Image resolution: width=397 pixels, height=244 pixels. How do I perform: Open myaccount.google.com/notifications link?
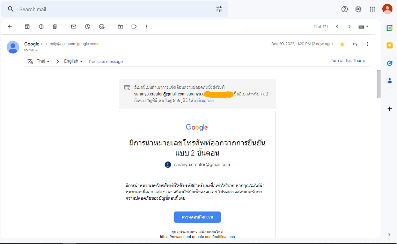(x=197, y=237)
